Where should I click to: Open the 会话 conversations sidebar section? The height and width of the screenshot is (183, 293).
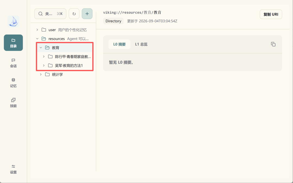(x=13, y=63)
